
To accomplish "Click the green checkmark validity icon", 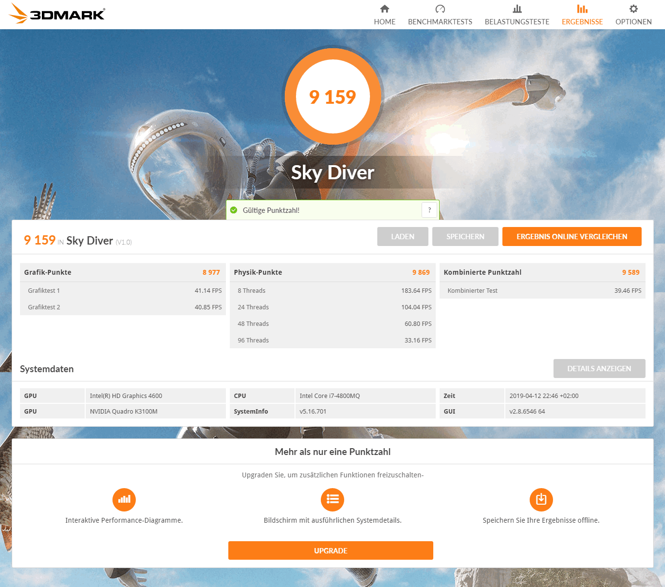I will coord(234,210).
